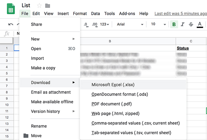Open the File menu
This screenshot has width=207, height=140.
tap(25, 13)
